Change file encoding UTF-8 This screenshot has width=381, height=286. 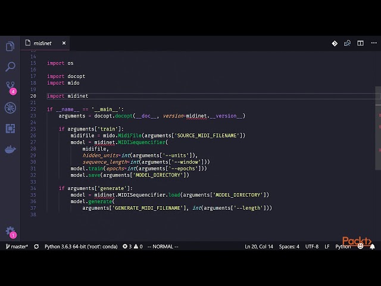(x=312, y=247)
